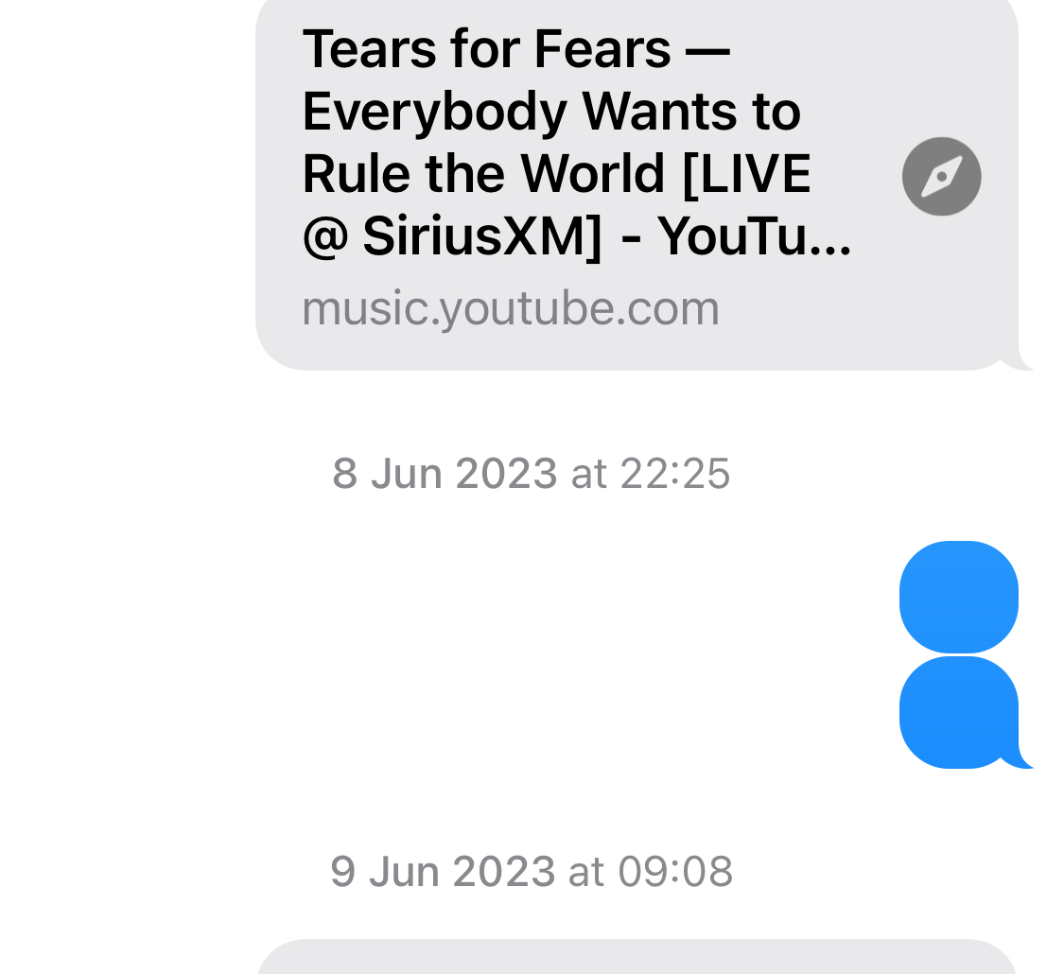Select the '8 Jun 2023' date text
Image resolution: width=1064 pixels, height=974 pixels.
click(445, 474)
